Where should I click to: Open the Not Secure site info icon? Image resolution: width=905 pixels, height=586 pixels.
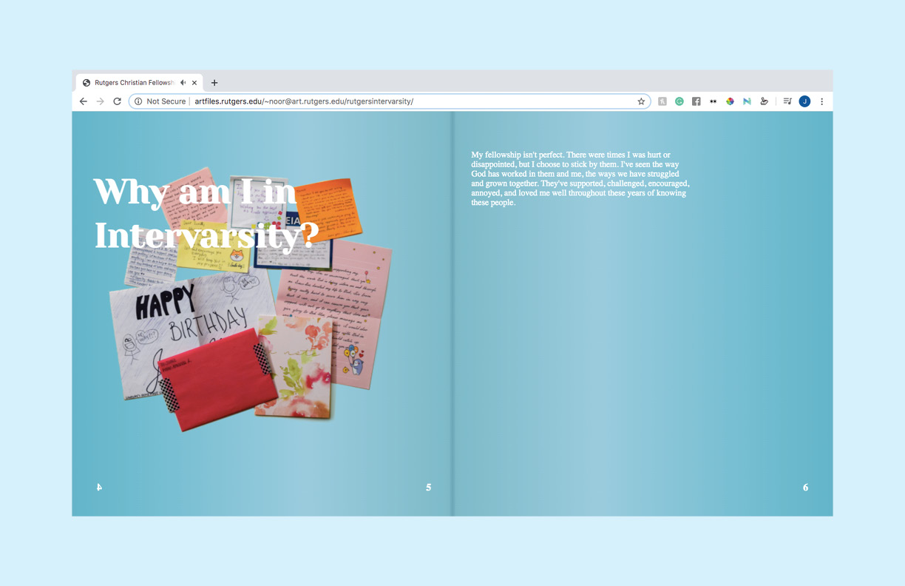138,101
